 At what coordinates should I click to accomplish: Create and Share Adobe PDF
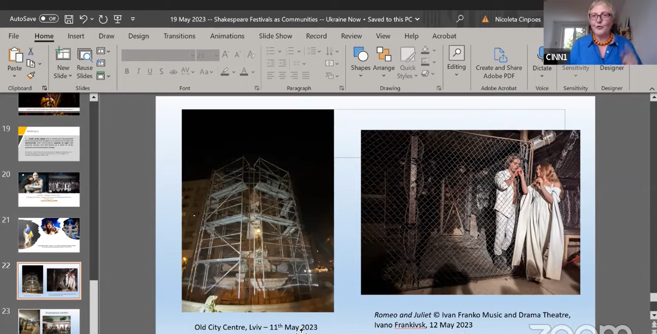[x=499, y=63]
